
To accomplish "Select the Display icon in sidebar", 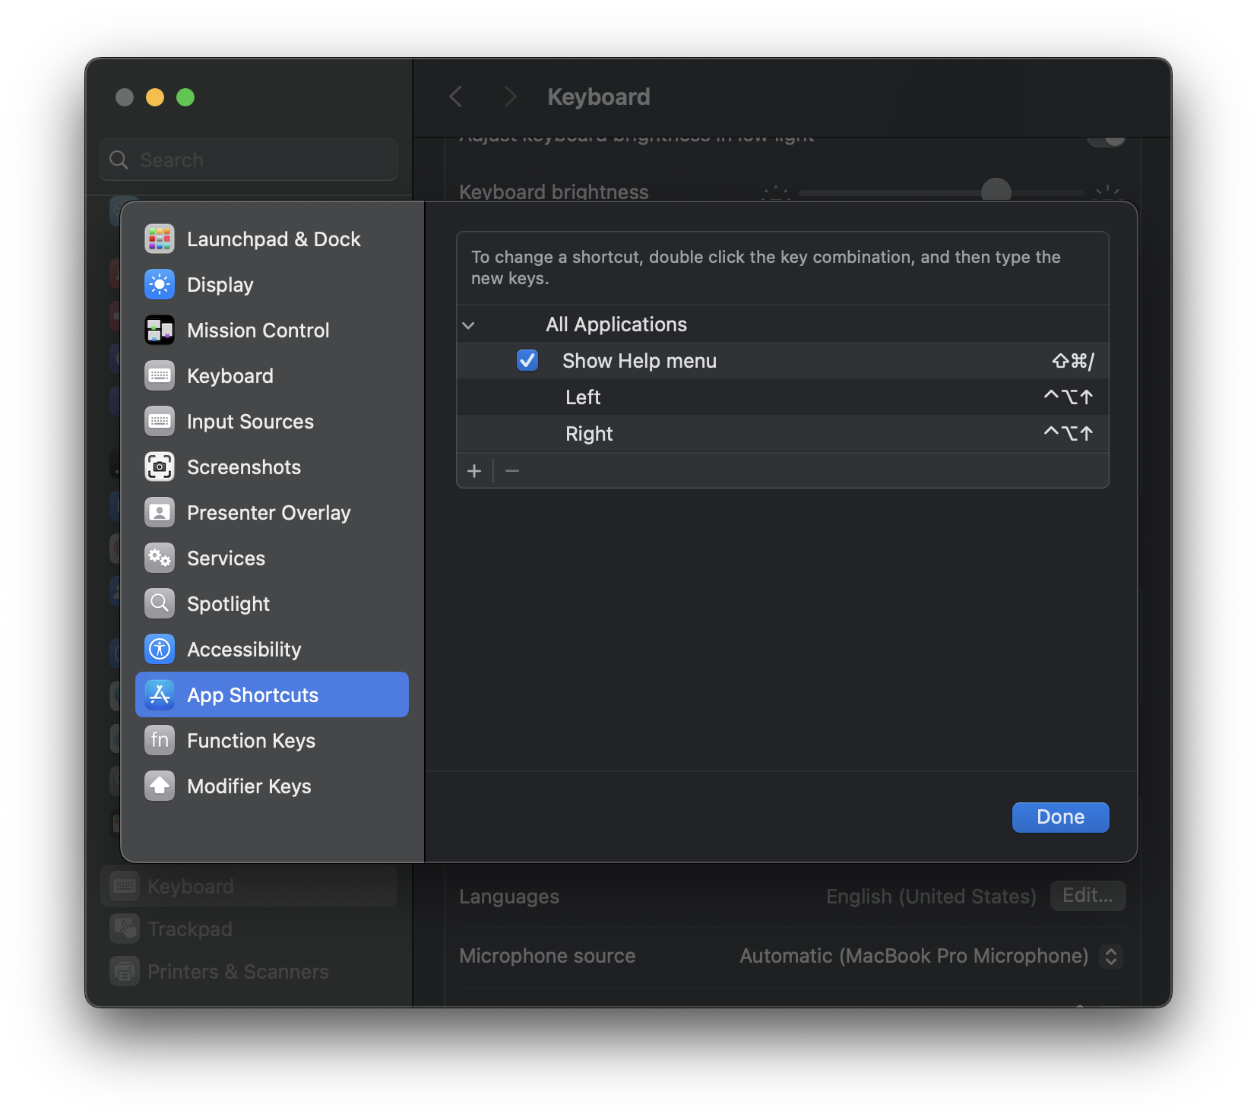I will click(160, 285).
